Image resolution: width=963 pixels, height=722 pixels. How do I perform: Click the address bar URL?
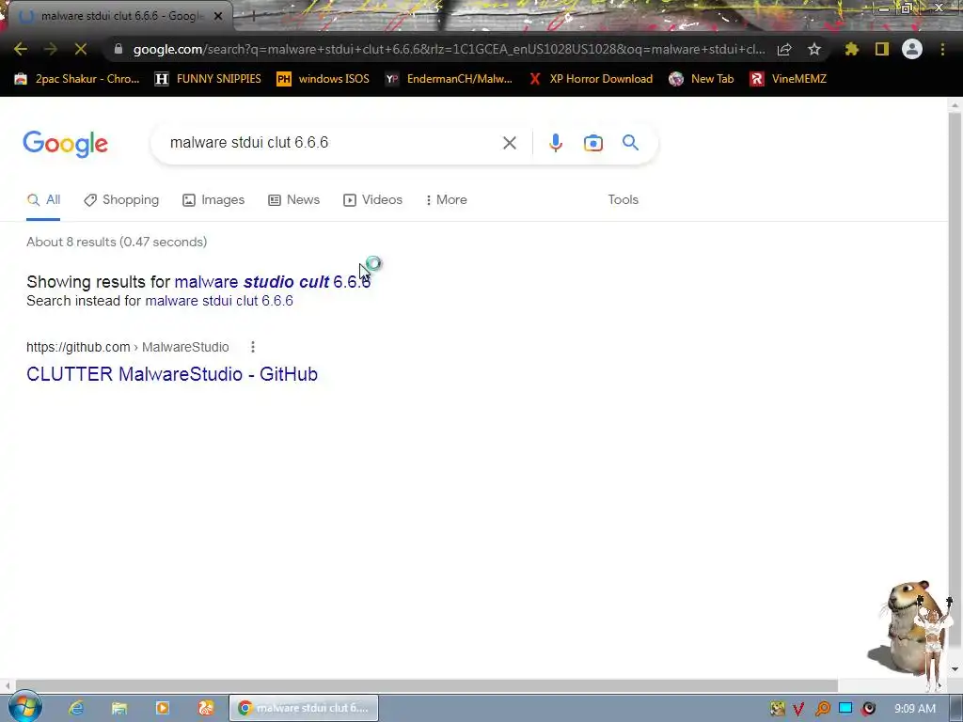(x=449, y=49)
